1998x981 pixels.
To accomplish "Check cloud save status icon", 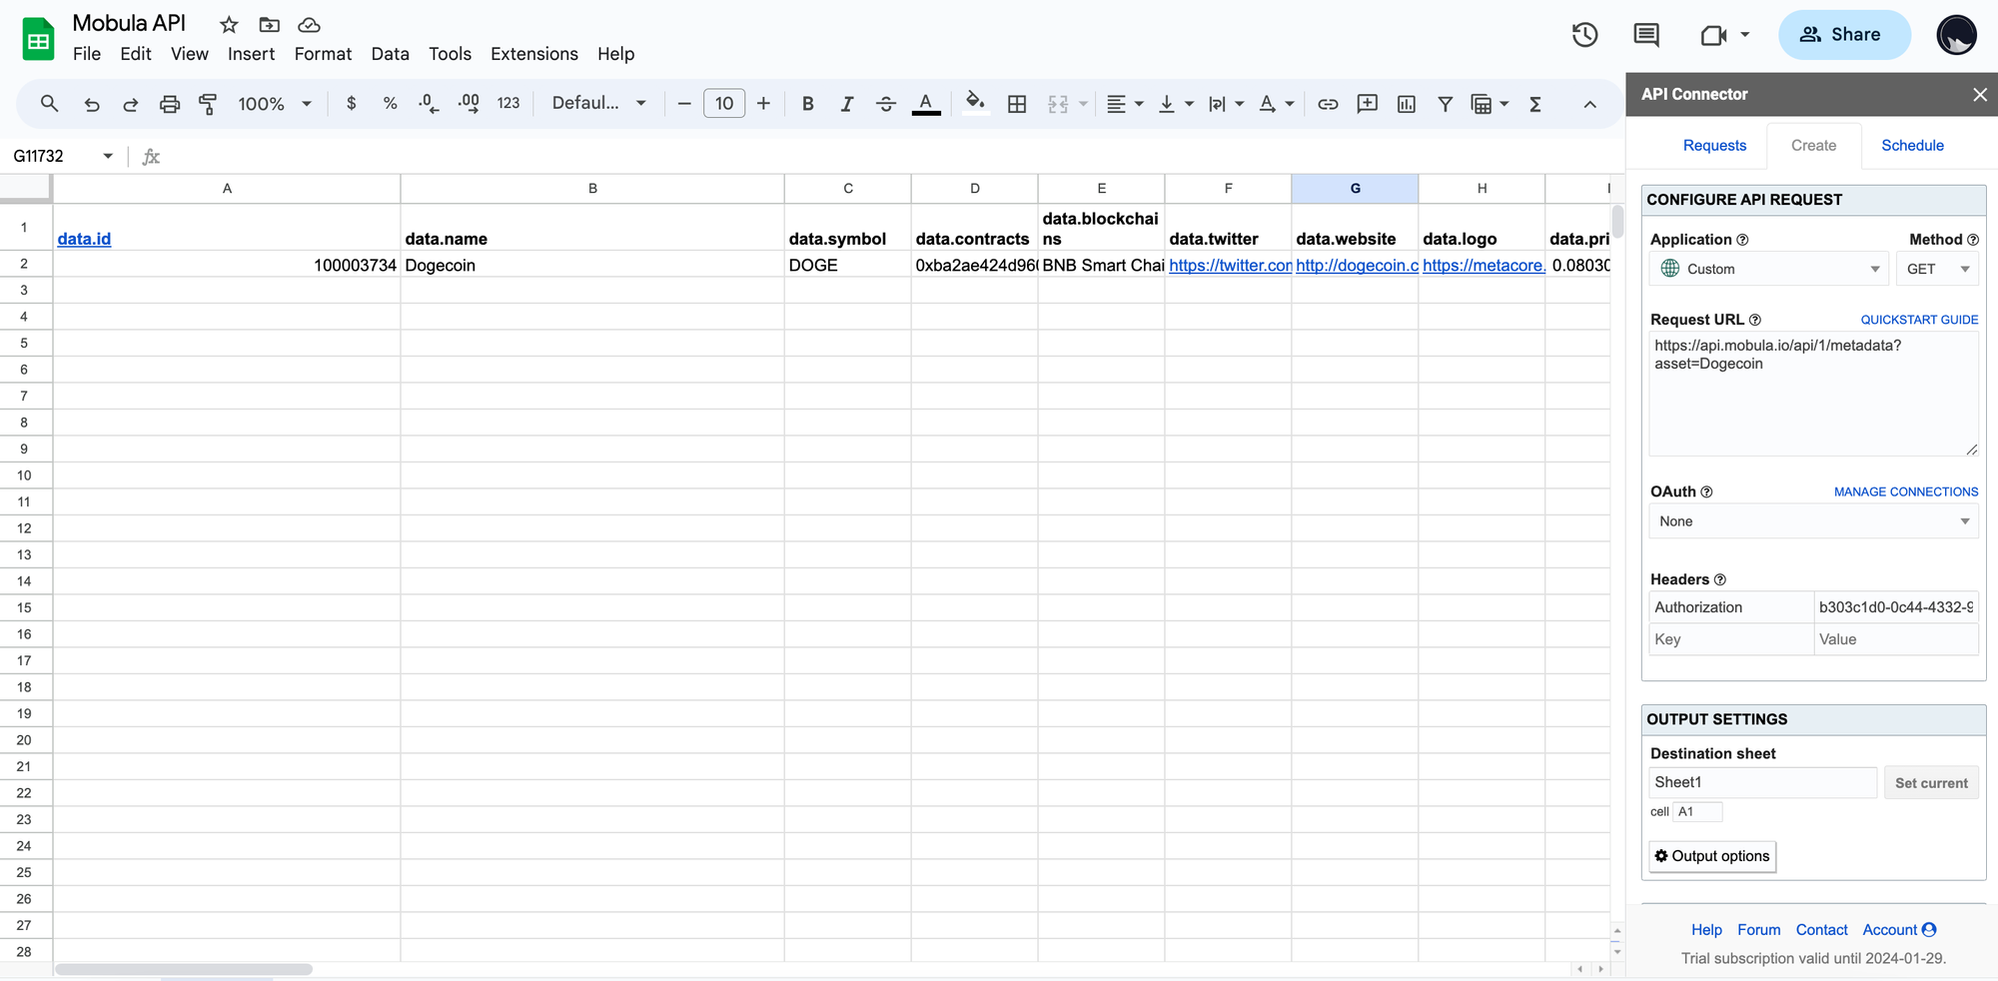I will [x=309, y=25].
